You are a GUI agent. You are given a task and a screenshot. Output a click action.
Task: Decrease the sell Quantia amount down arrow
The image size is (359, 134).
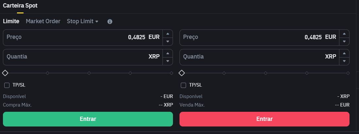[x=344, y=61]
